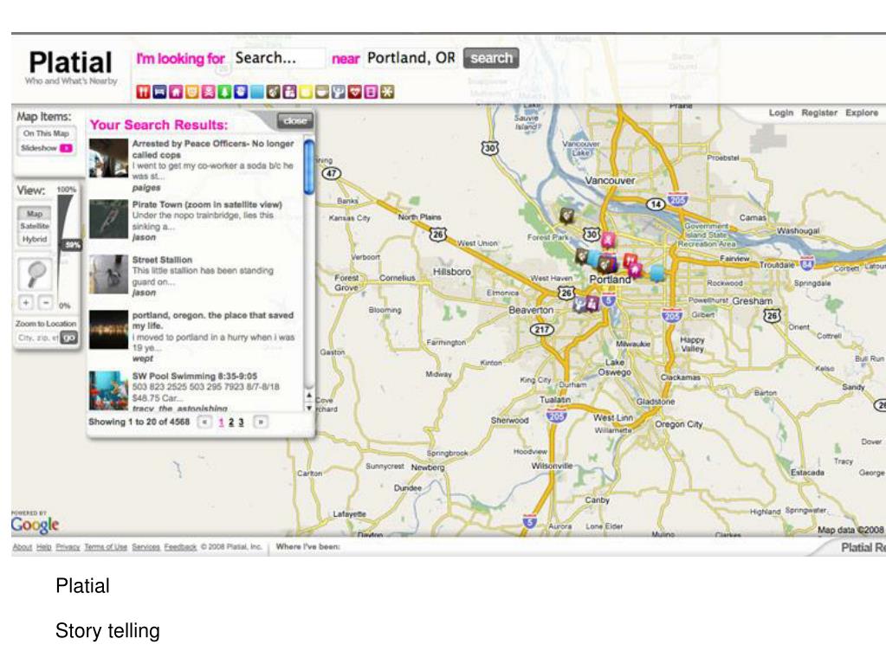
Task: Select the yellow category icon
Action: [307, 92]
